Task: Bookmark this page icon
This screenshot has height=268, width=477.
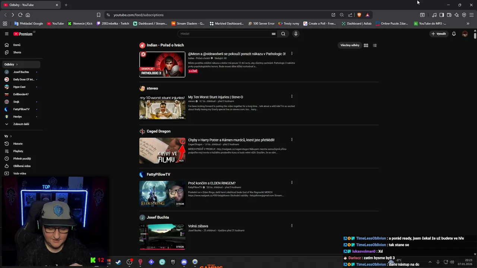Action: pos(98,15)
